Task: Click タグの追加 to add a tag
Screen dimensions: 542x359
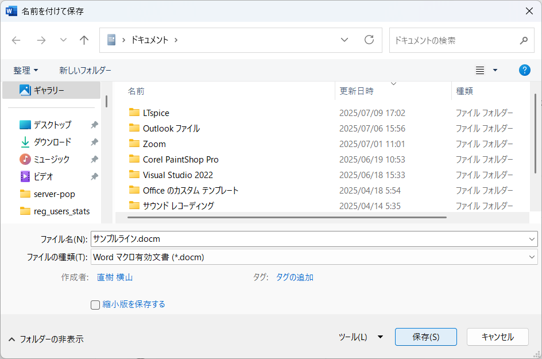Action: (x=295, y=277)
